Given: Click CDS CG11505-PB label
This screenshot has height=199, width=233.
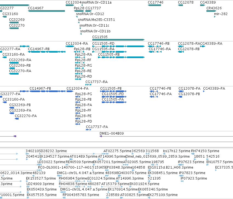Looking at the screenshot, I should coord(111,89).
